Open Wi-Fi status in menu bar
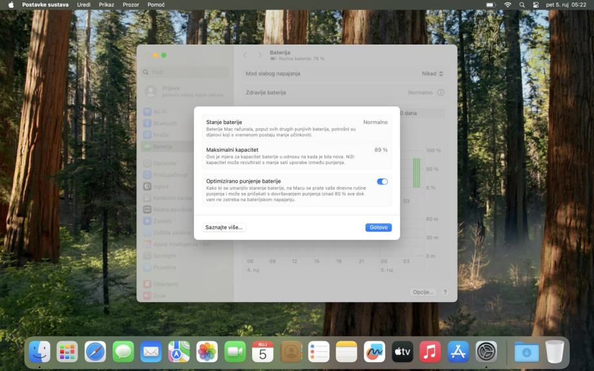Image resolution: width=594 pixels, height=371 pixels. pos(507,5)
